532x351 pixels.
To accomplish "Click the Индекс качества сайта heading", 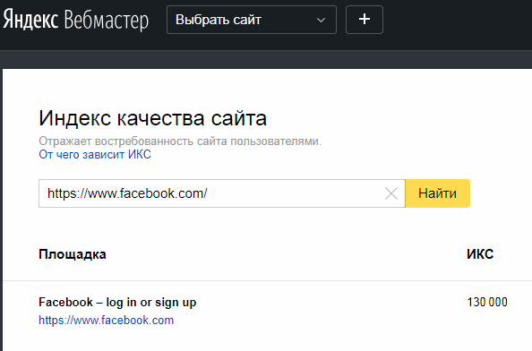I will pos(152,118).
